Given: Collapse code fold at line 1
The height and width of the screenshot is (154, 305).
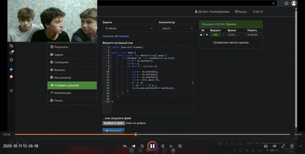Looking at the screenshot, I should point(110,47).
